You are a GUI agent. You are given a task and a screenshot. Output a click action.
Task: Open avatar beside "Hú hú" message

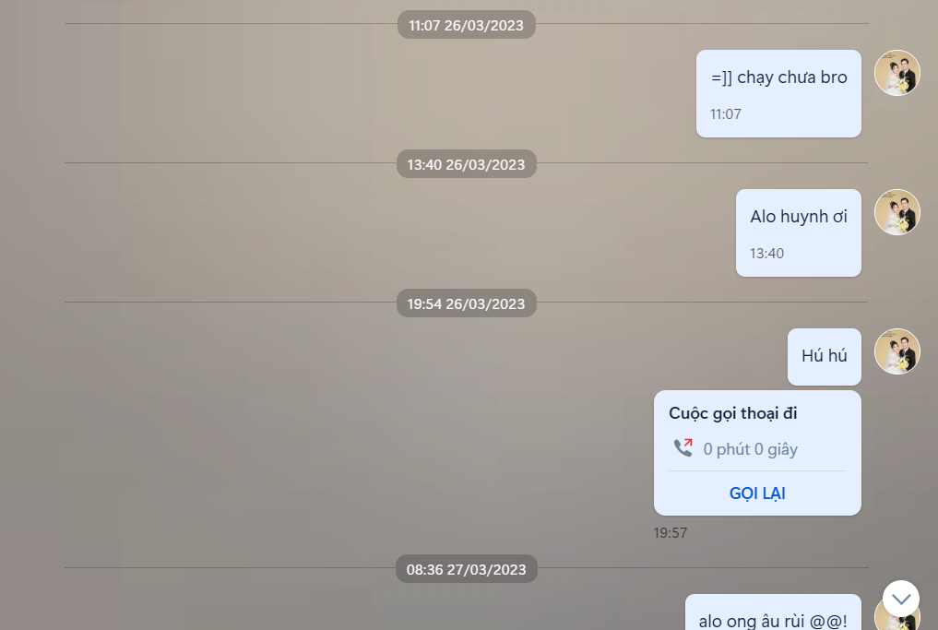[x=897, y=351]
